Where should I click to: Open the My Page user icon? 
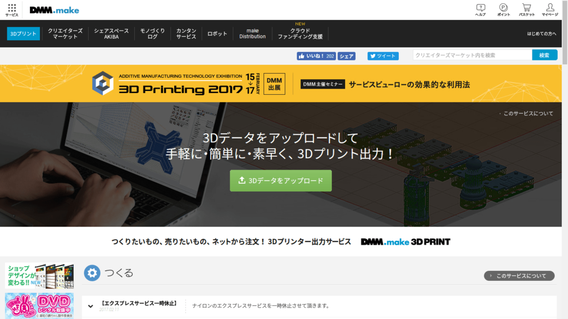pos(550,10)
